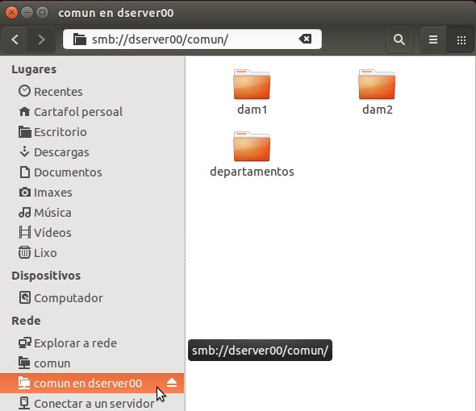
Task: Click the hard disk icon beside Computador
Action: click(x=24, y=297)
